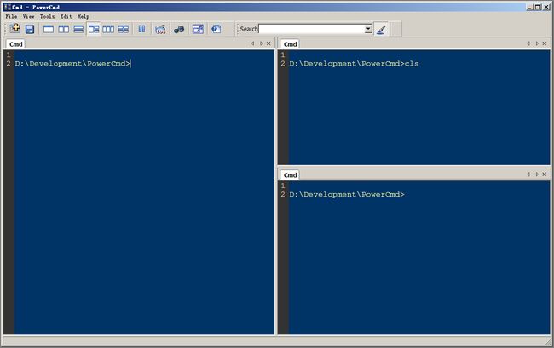This screenshot has height=348, width=554.
Task: Go to next tab in bottom-right pane
Action: click(537, 174)
